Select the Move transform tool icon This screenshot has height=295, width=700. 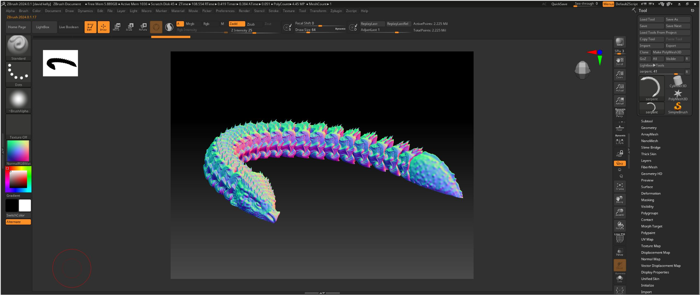[117, 27]
